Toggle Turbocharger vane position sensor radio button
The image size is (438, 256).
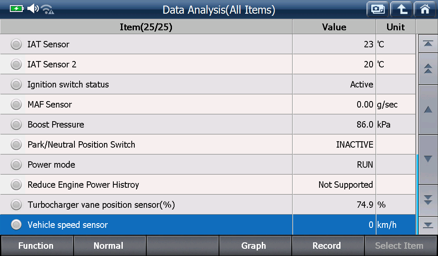pos(16,205)
